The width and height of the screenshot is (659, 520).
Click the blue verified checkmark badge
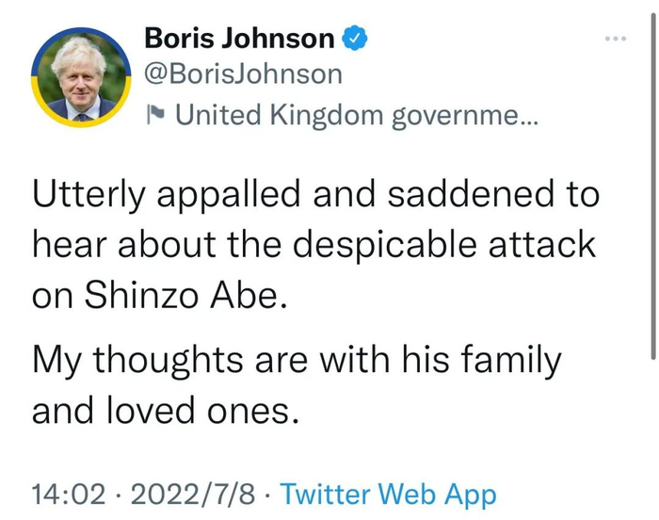tap(353, 39)
